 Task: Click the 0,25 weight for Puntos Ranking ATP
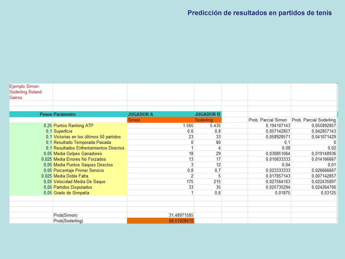click(31, 125)
